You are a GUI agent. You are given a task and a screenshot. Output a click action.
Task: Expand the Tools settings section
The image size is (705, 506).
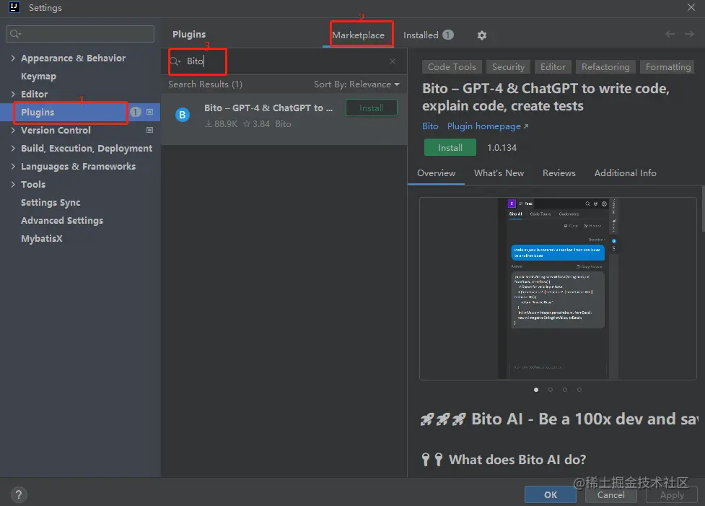13,184
